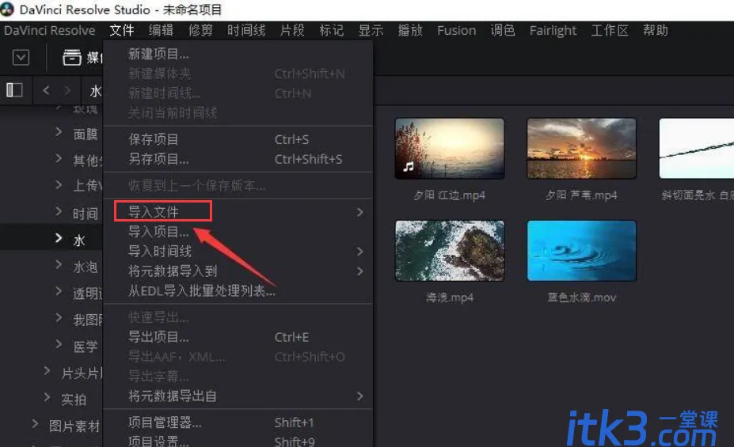Expand the 实拍 folder chevron
Image resolution: width=734 pixels, height=447 pixels.
pyautogui.click(x=47, y=398)
